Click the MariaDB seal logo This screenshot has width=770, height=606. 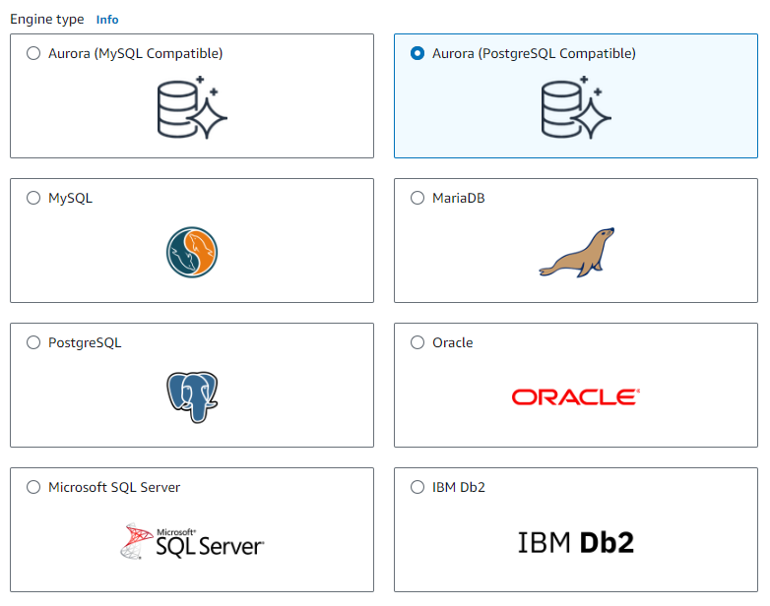(x=577, y=252)
